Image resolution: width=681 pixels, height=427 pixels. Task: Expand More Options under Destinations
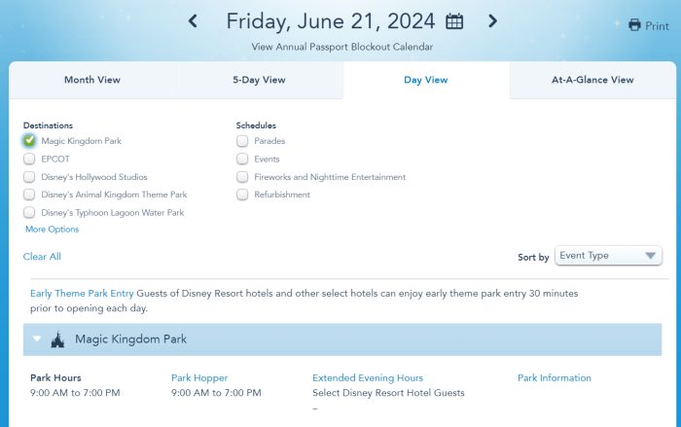pos(53,229)
